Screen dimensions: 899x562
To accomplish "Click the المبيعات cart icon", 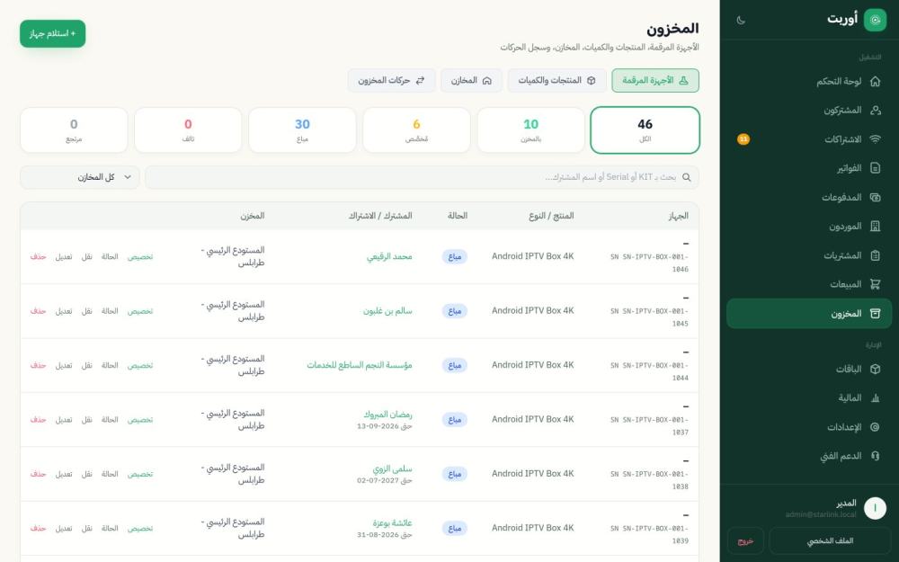I will pyautogui.click(x=875, y=284).
